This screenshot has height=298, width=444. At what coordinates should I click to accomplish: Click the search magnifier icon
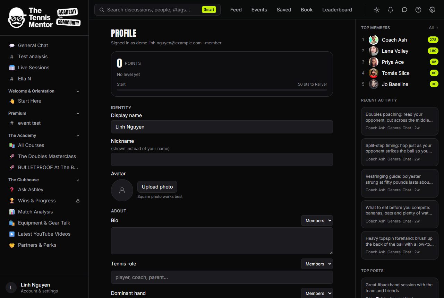coord(102,10)
